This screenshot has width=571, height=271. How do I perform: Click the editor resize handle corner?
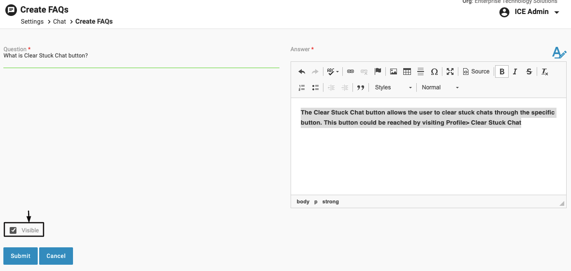tap(562, 204)
